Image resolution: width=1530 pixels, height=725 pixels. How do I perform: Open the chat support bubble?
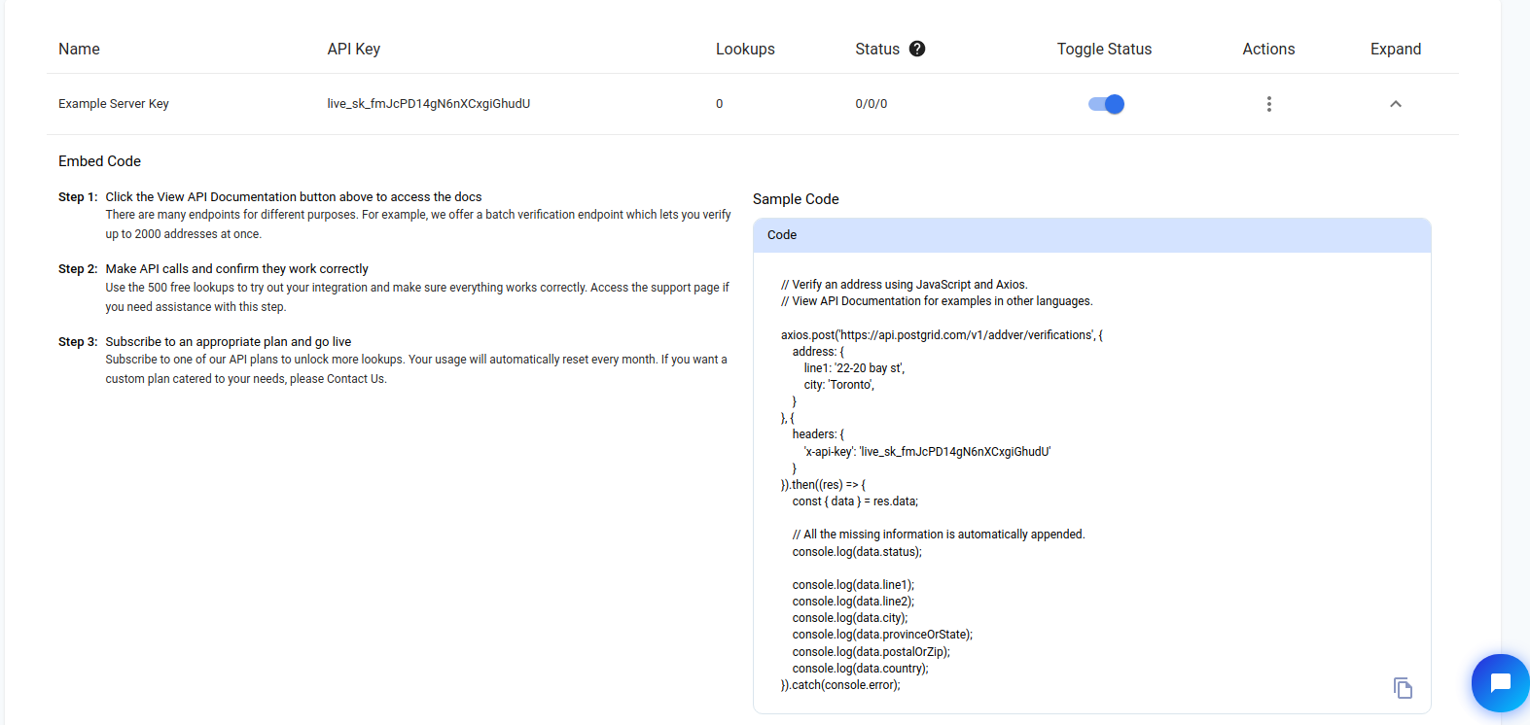coord(1500,683)
